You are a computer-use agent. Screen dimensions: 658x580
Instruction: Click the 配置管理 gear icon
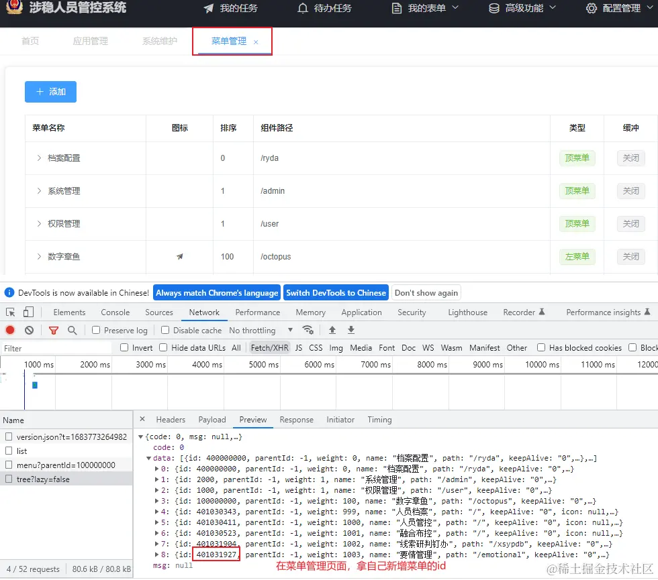(592, 8)
